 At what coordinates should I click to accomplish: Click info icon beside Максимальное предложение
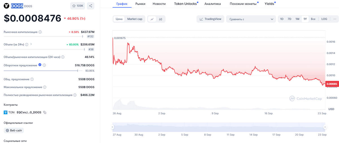[x=45, y=87]
